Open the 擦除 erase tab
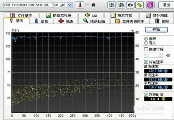This screenshot has width=174, height=120. [162, 21]
